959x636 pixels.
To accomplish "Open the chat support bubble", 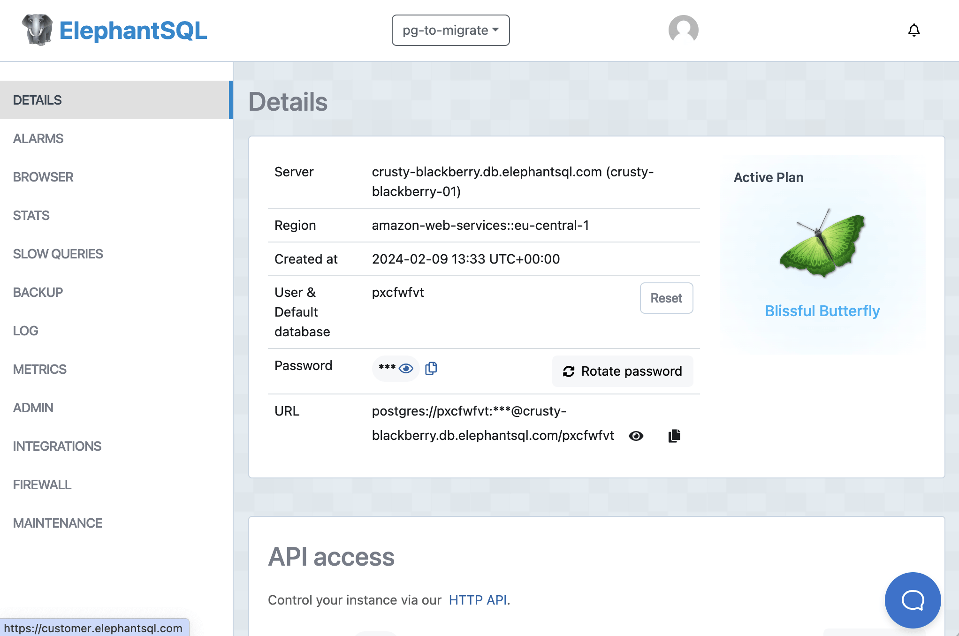I will [913, 600].
